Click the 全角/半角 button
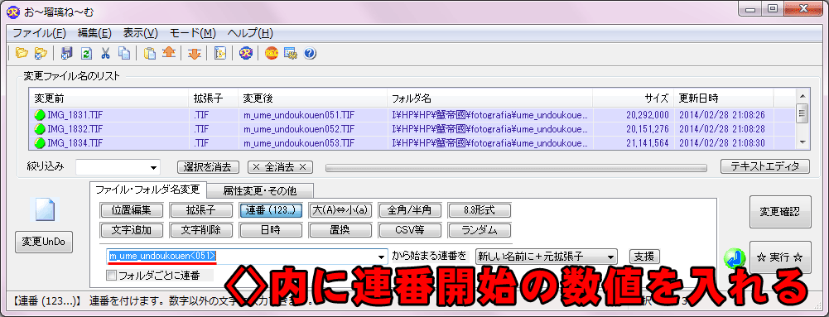The image size is (829, 317). pyautogui.click(x=410, y=209)
